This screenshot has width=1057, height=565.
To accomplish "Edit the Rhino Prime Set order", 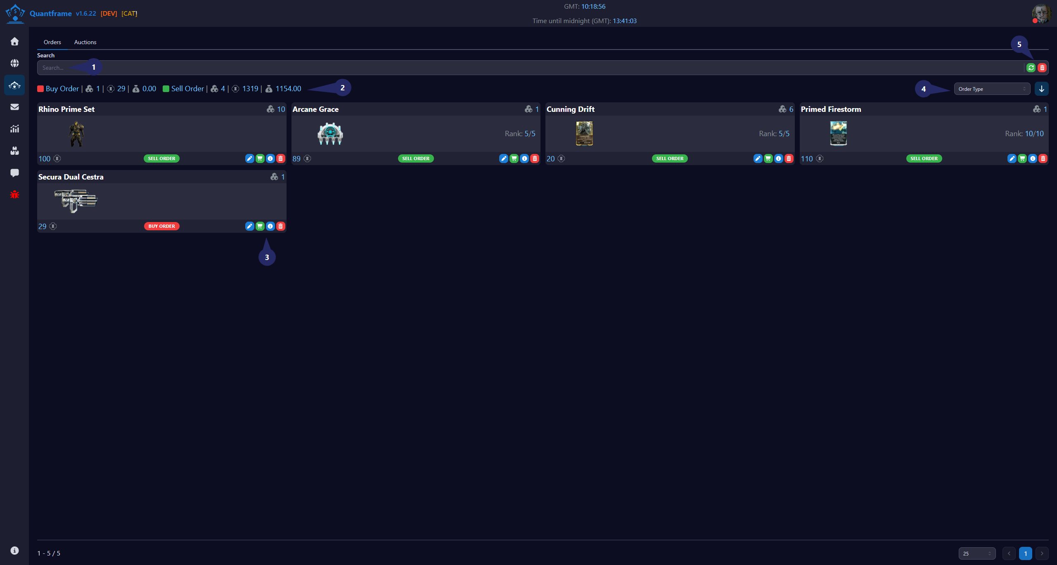I will click(x=249, y=158).
